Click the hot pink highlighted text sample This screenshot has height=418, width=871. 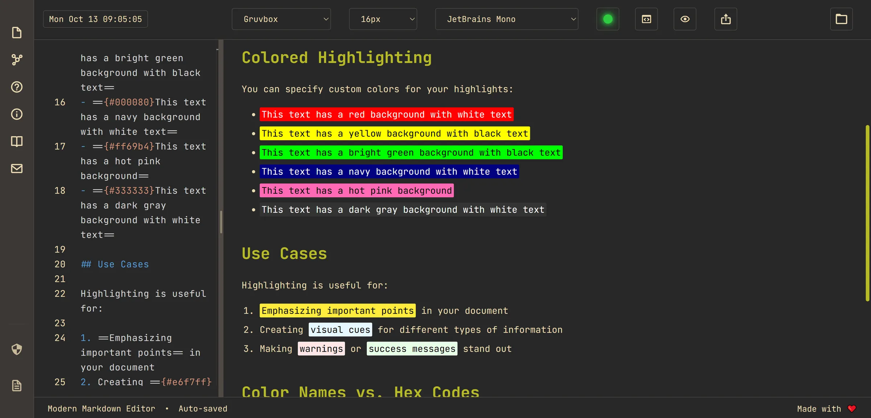tap(357, 190)
